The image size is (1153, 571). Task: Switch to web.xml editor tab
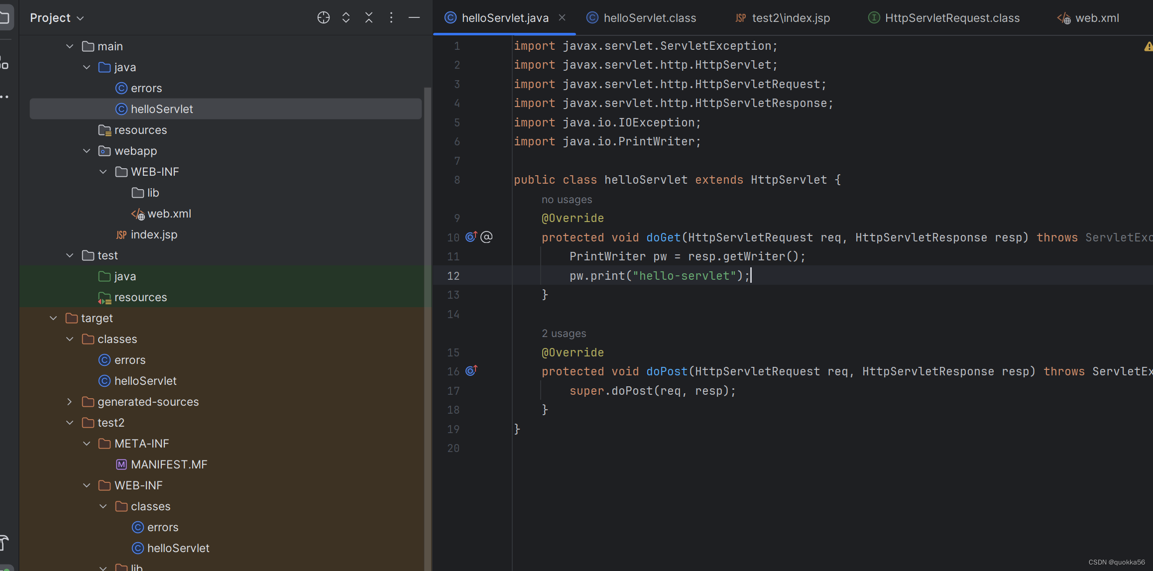pyautogui.click(x=1088, y=18)
